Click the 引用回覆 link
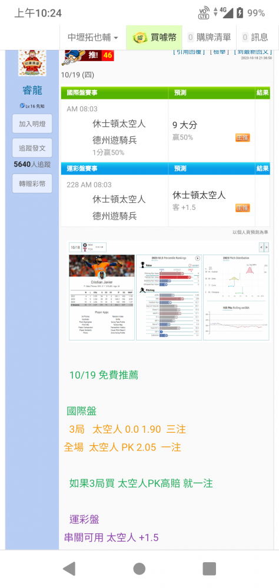The height and width of the screenshot is (588, 279). tap(189, 52)
